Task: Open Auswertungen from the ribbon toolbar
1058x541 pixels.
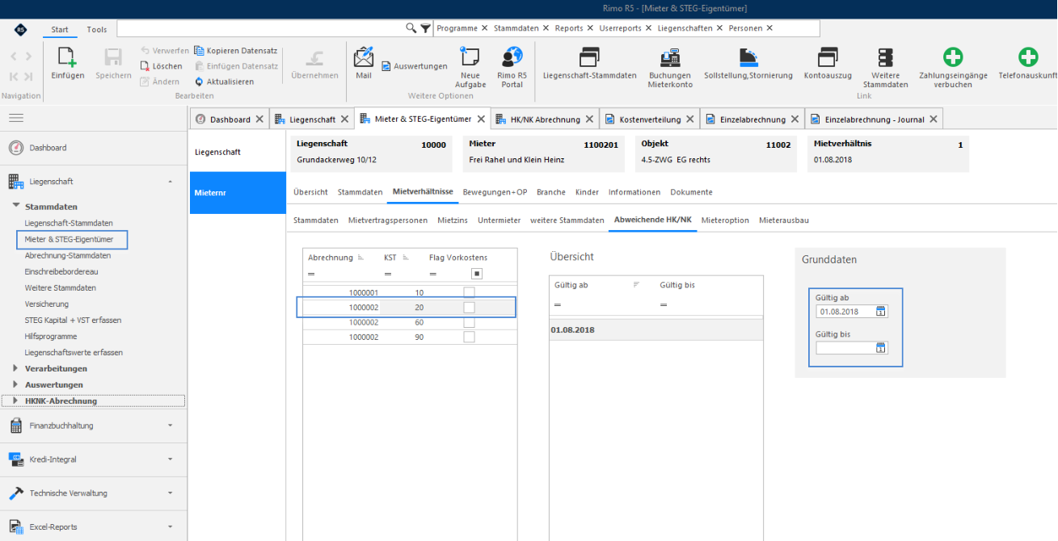Action: (x=415, y=66)
